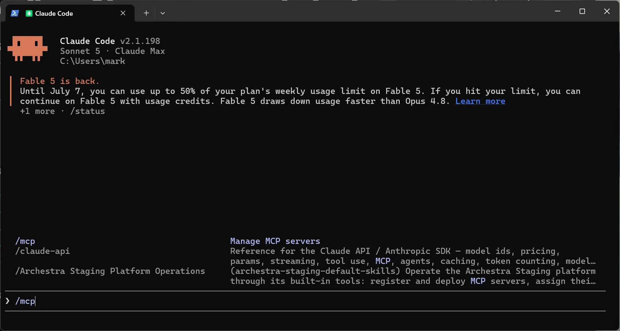Click the orange Claude Code mascot
This screenshot has width=620, height=331.
(28, 48)
